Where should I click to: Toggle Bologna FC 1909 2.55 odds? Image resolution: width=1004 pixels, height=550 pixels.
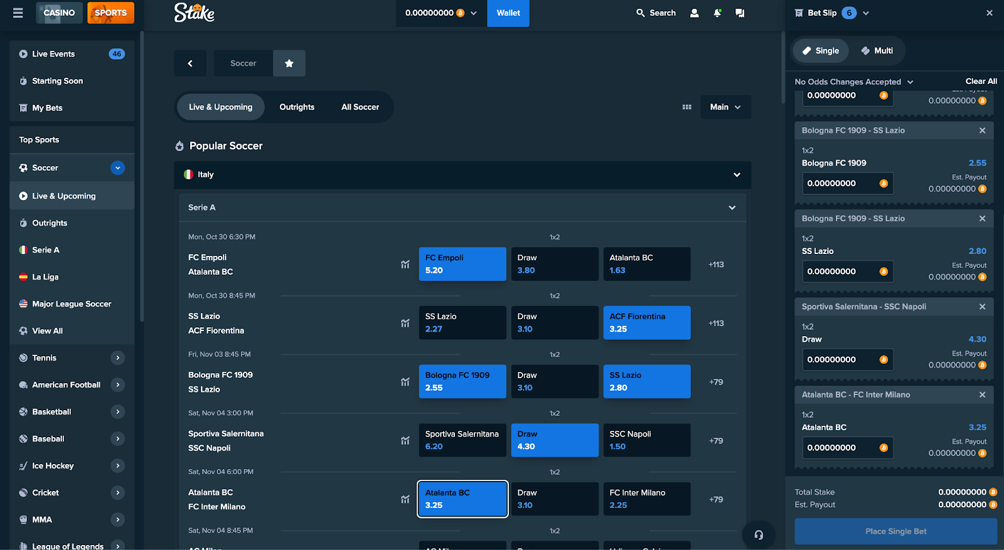coord(462,381)
